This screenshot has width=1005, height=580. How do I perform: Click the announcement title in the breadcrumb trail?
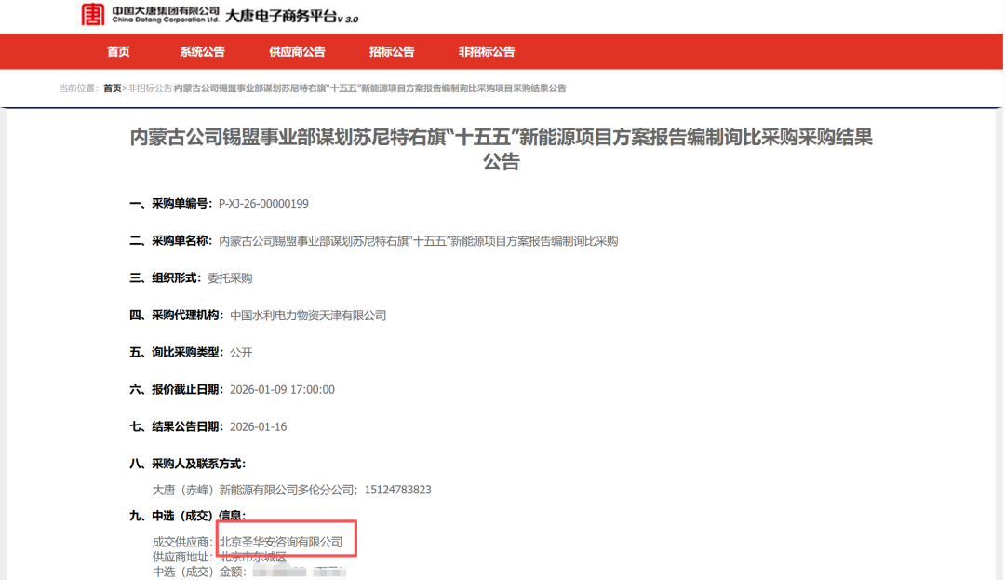point(369,88)
